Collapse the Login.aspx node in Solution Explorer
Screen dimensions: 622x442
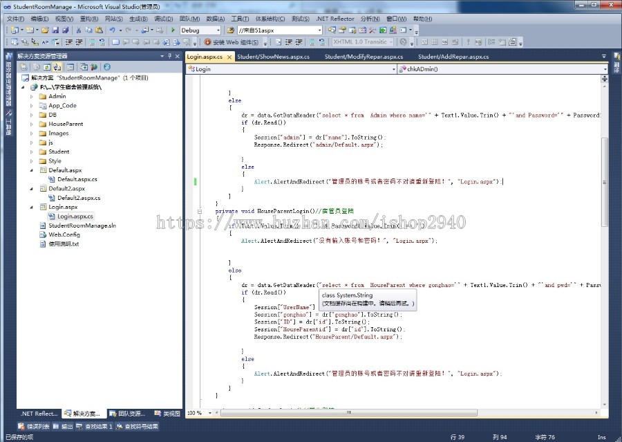point(32,207)
